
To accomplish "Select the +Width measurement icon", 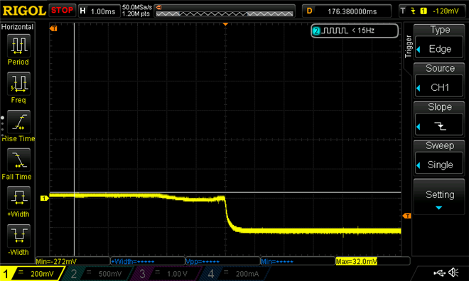I will 18,197.
